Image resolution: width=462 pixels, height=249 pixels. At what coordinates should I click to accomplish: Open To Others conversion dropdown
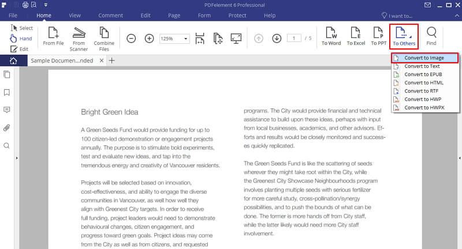pyautogui.click(x=404, y=36)
